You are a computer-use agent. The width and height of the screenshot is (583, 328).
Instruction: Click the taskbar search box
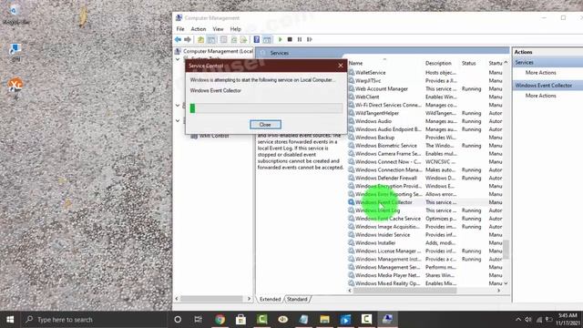tap(94, 320)
